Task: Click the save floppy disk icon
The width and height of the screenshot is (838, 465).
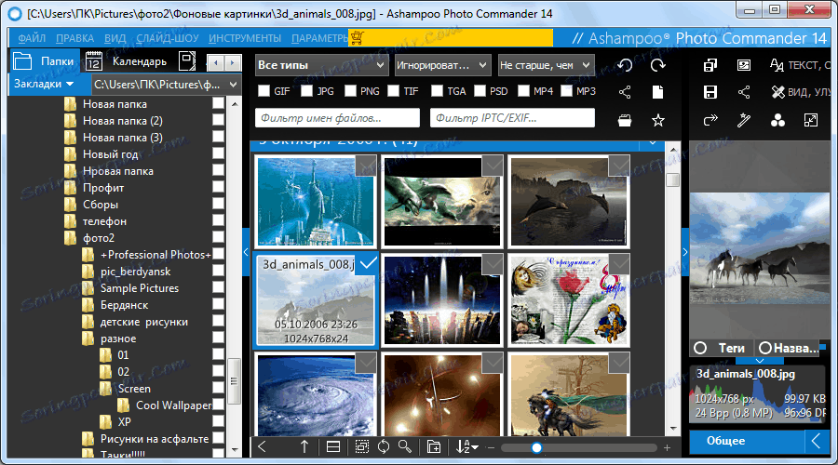Action: click(710, 92)
